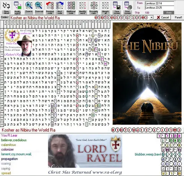Go to Next code icon
This screenshot has width=184, height=176.
(60, 5)
